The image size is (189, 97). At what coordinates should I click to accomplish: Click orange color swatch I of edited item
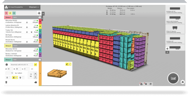(40, 73)
